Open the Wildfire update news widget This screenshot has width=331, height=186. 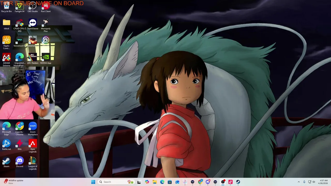tap(13, 182)
